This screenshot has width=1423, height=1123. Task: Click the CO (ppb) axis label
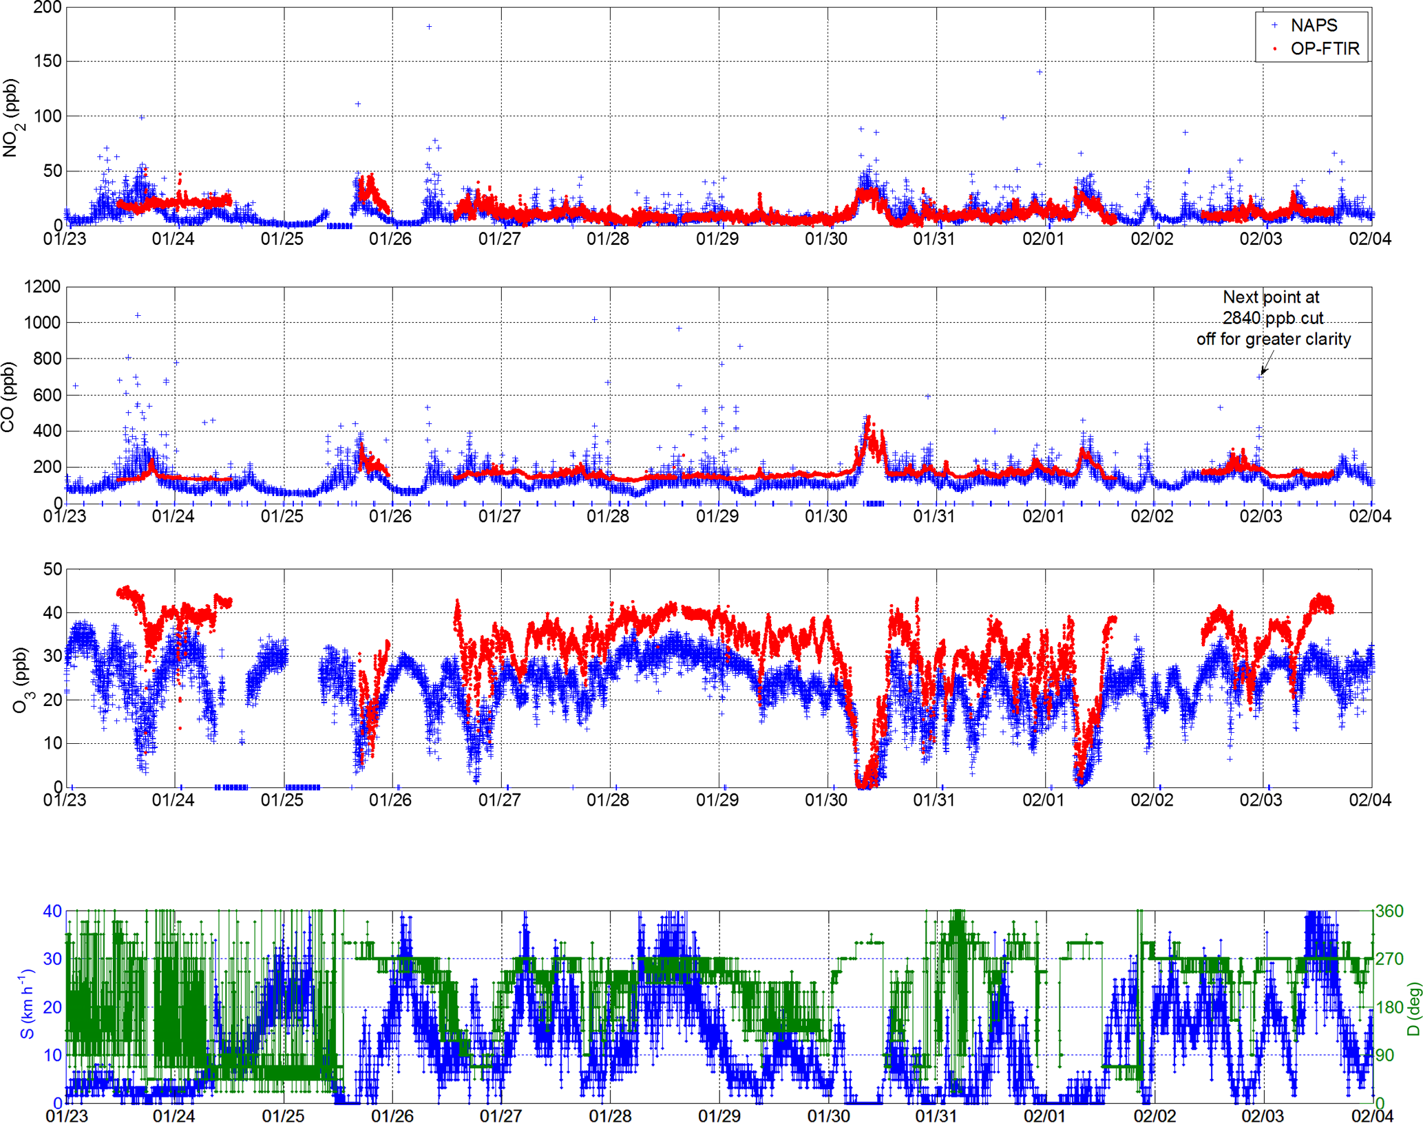(8, 397)
